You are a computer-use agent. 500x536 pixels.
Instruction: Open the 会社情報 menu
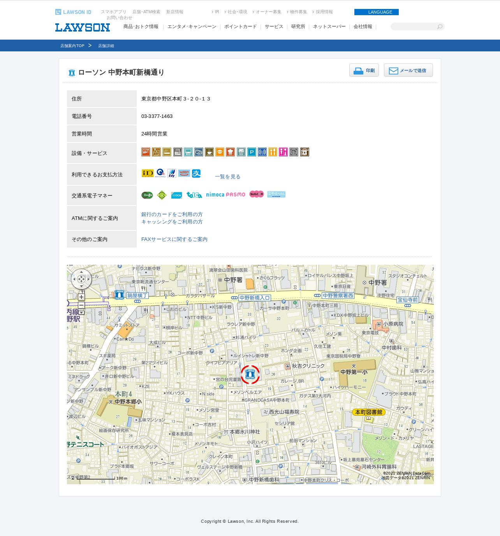[363, 26]
